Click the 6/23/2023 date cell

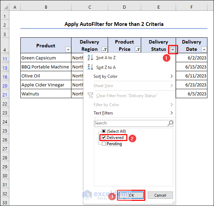tap(192, 85)
